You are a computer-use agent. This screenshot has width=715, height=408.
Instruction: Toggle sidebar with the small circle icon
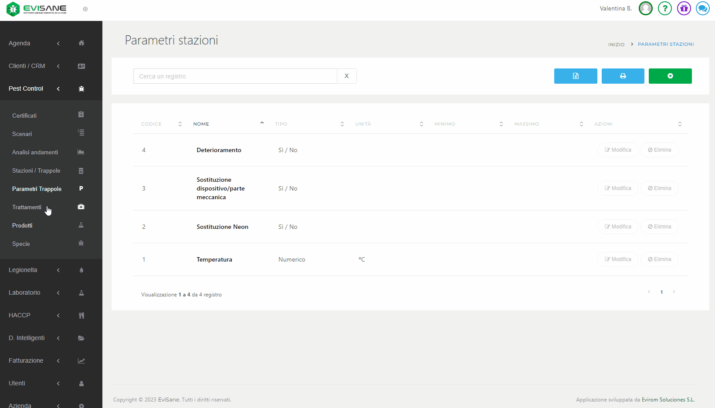pos(85,9)
